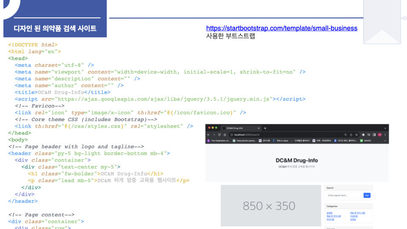Click the pink profile avatar

pos(380,135)
